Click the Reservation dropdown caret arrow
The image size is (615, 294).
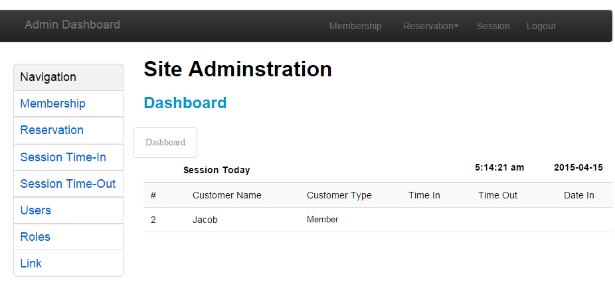(456, 27)
